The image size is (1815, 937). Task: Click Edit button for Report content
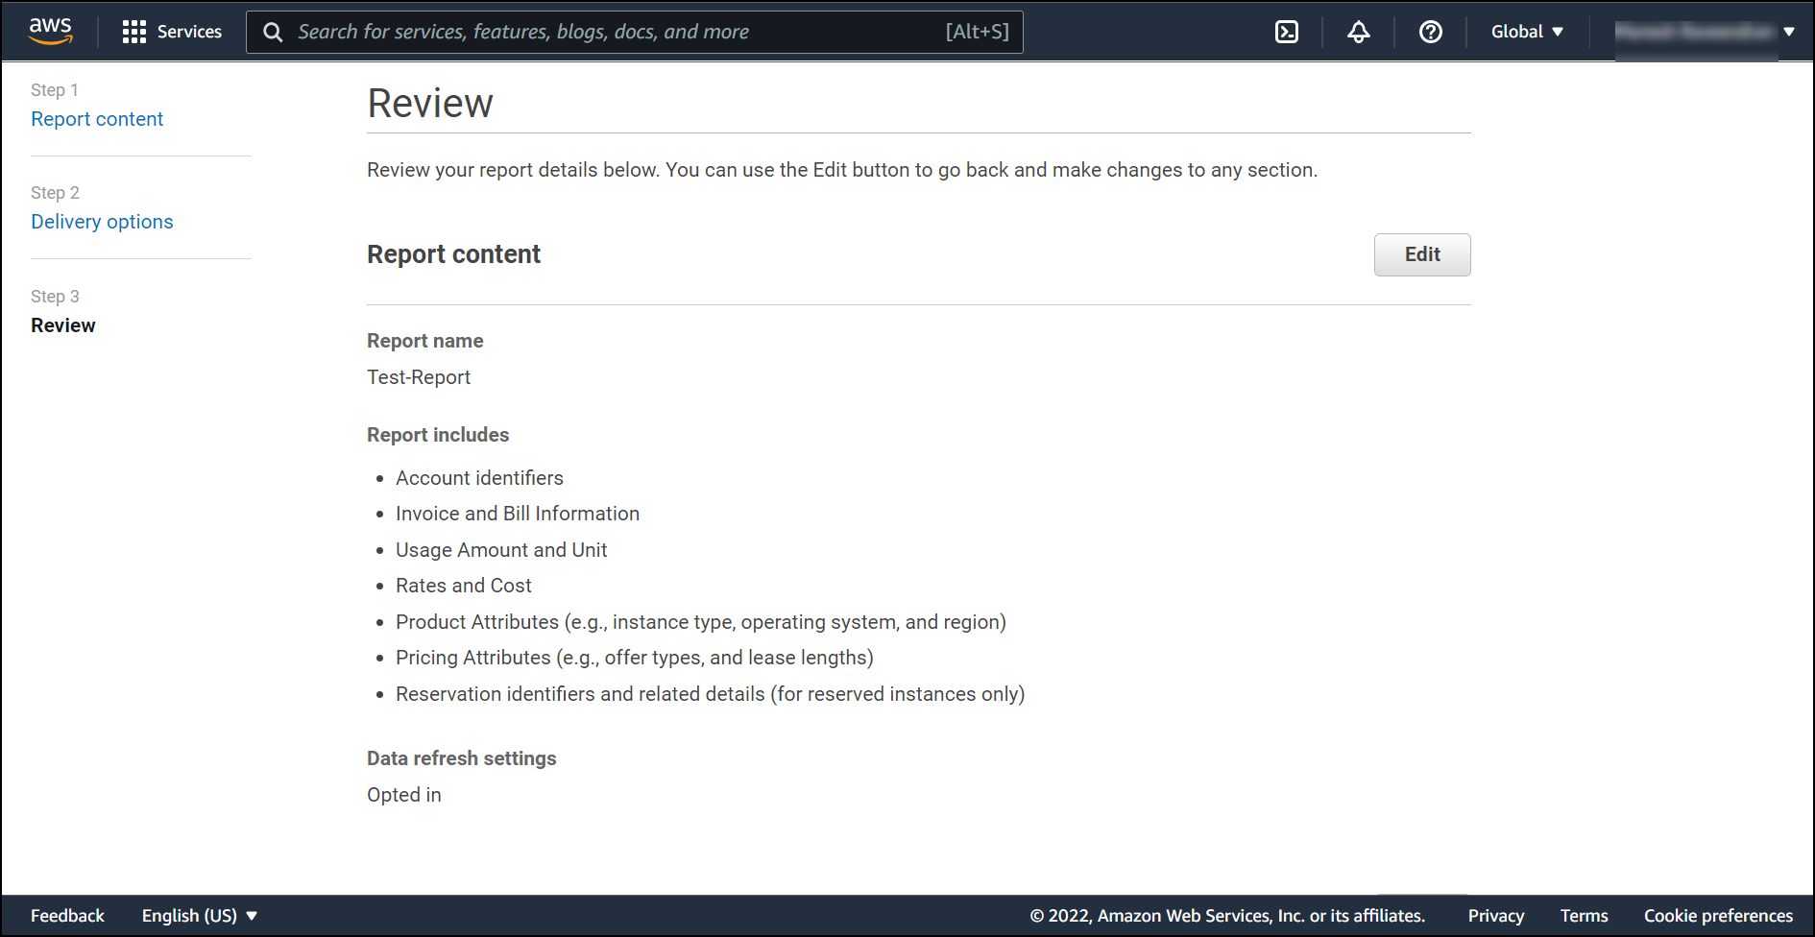click(x=1422, y=254)
